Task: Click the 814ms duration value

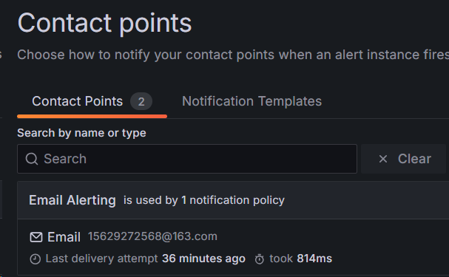Action: (x=314, y=259)
